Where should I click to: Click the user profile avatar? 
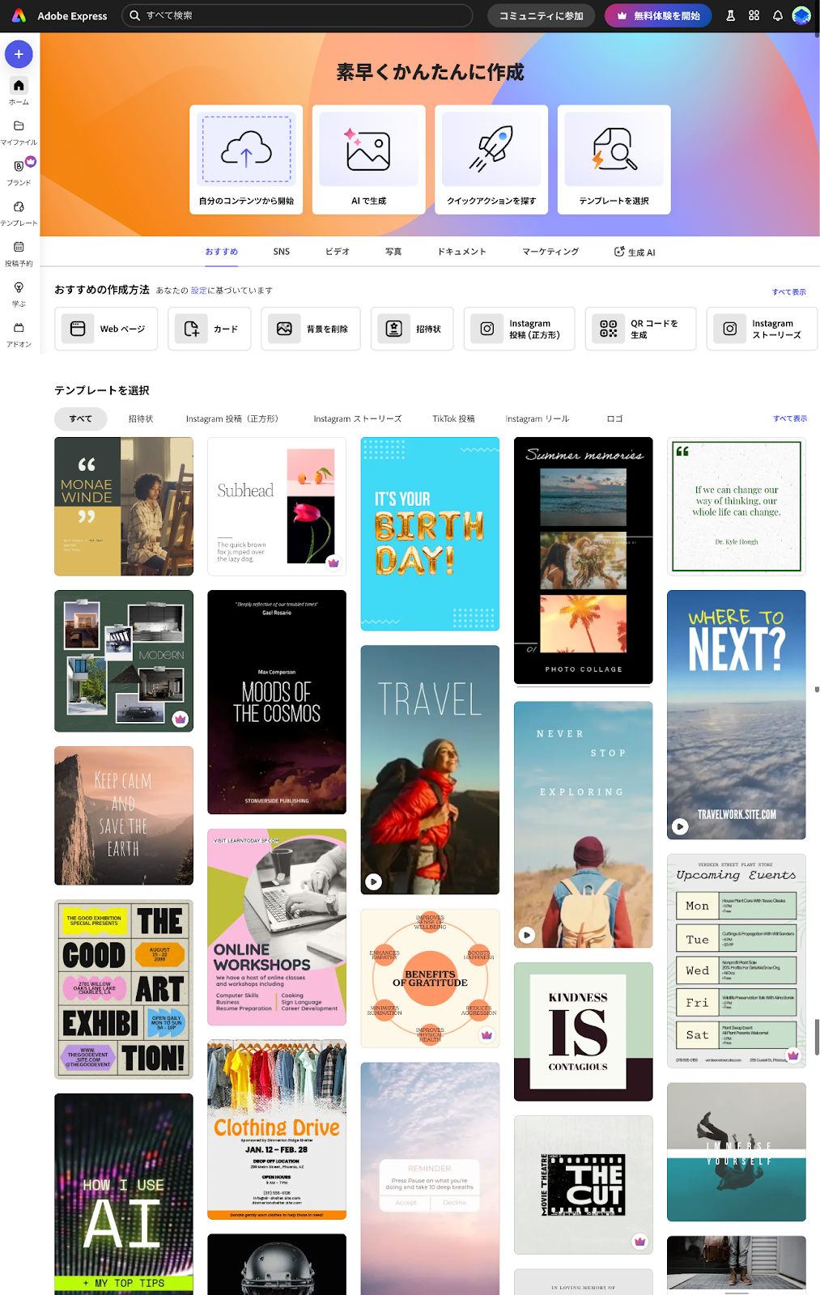[801, 15]
